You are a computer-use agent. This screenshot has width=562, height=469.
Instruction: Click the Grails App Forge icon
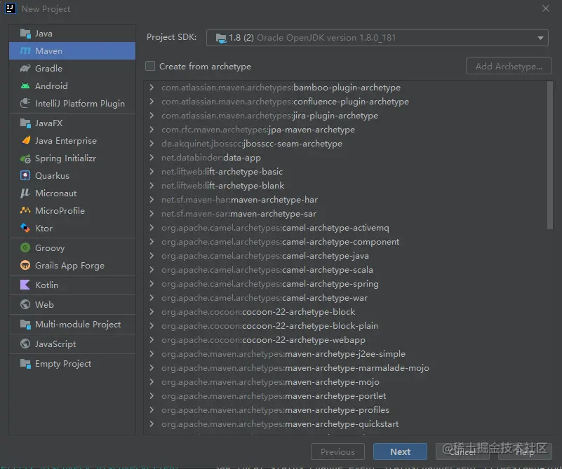(x=25, y=265)
